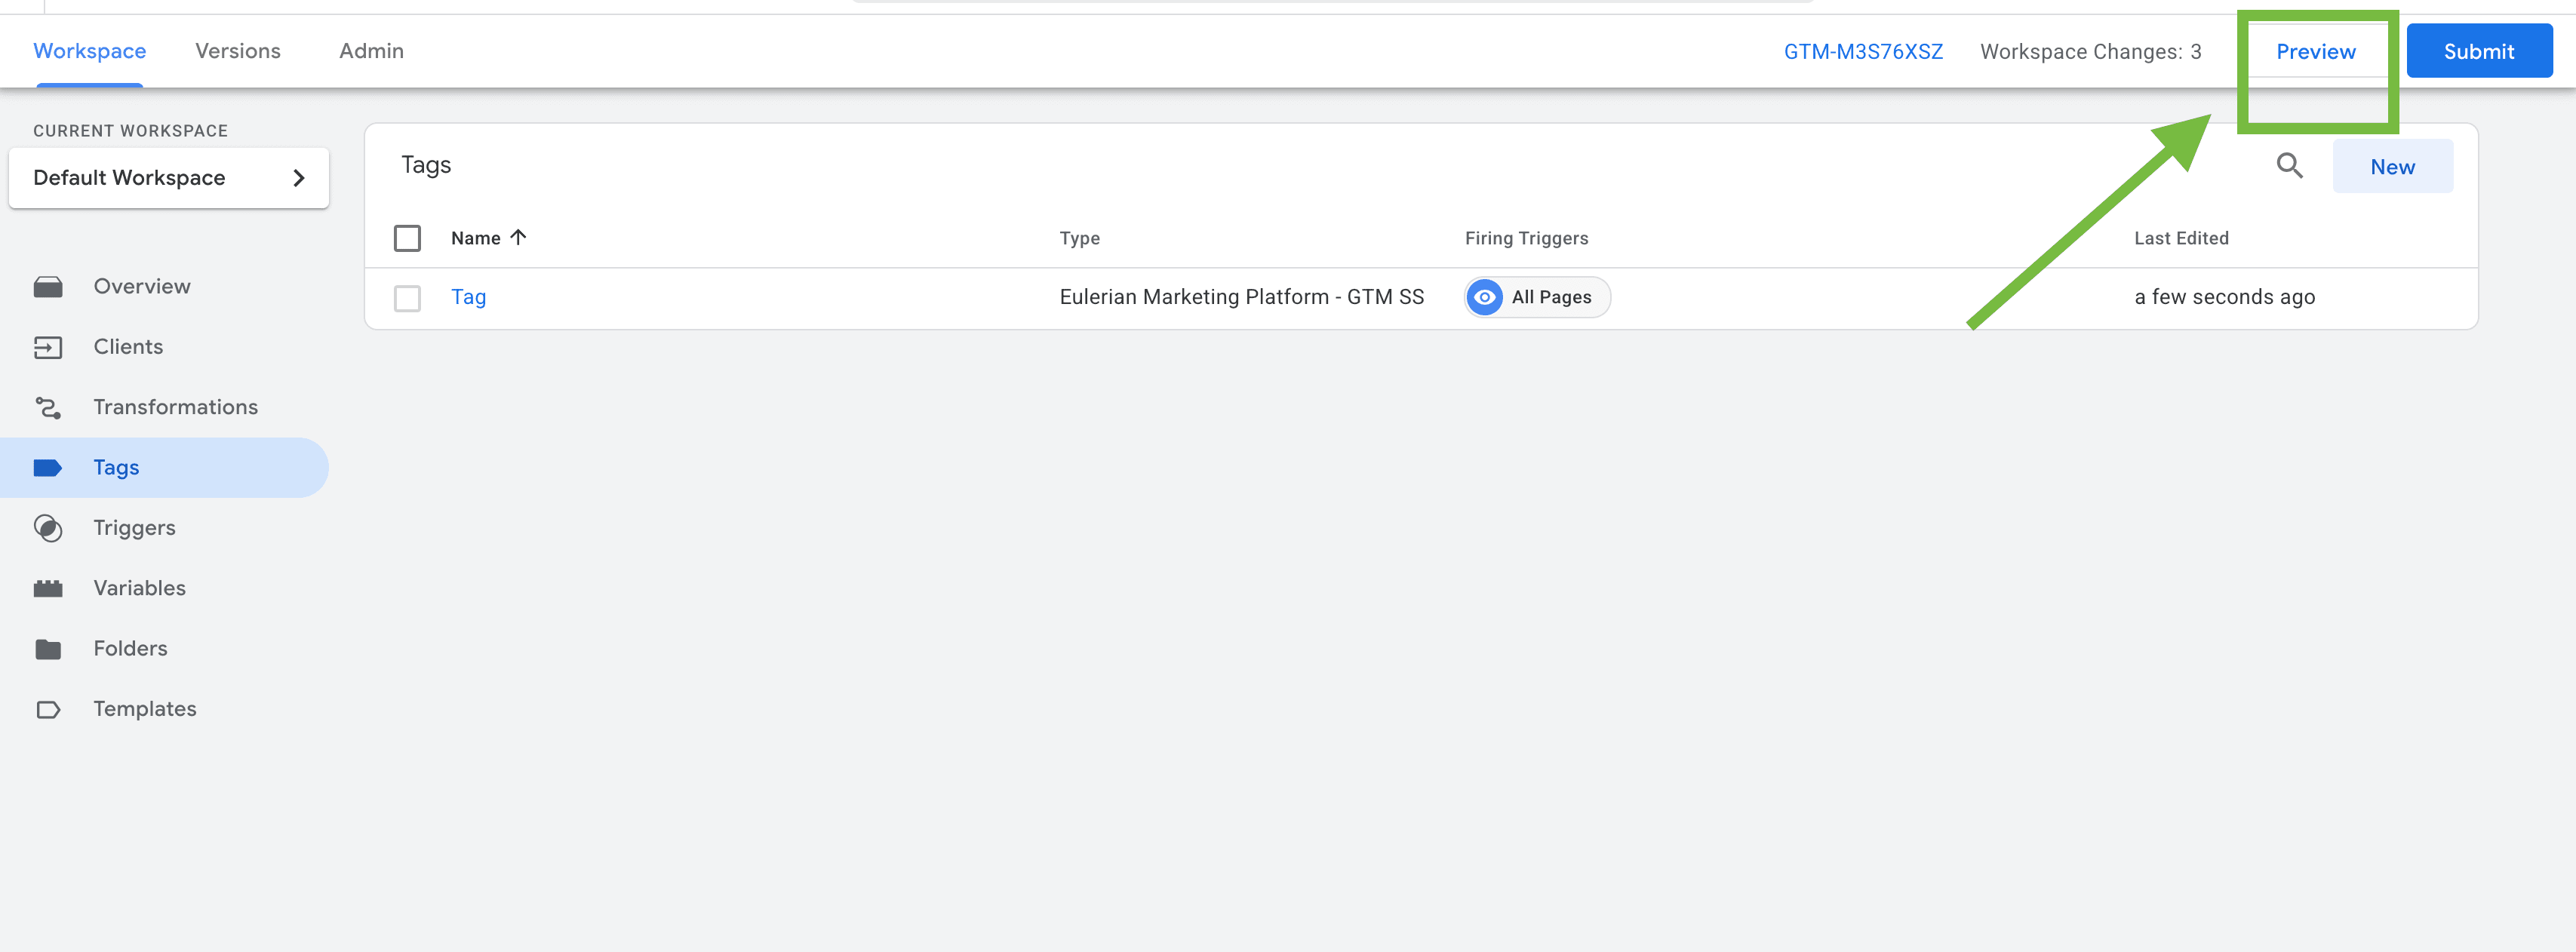The width and height of the screenshot is (2576, 952).
Task: Click the Transformations icon
Action: pos(49,407)
